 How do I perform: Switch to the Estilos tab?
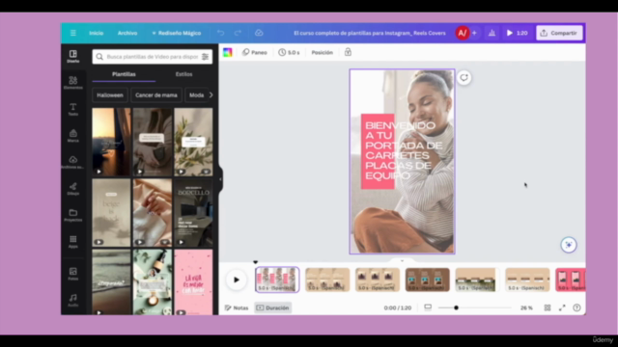[x=184, y=74]
